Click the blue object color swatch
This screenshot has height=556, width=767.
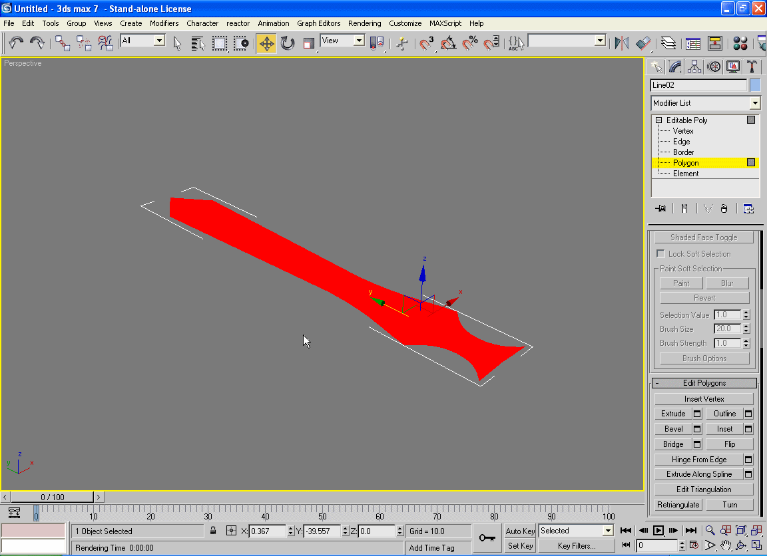click(x=755, y=85)
